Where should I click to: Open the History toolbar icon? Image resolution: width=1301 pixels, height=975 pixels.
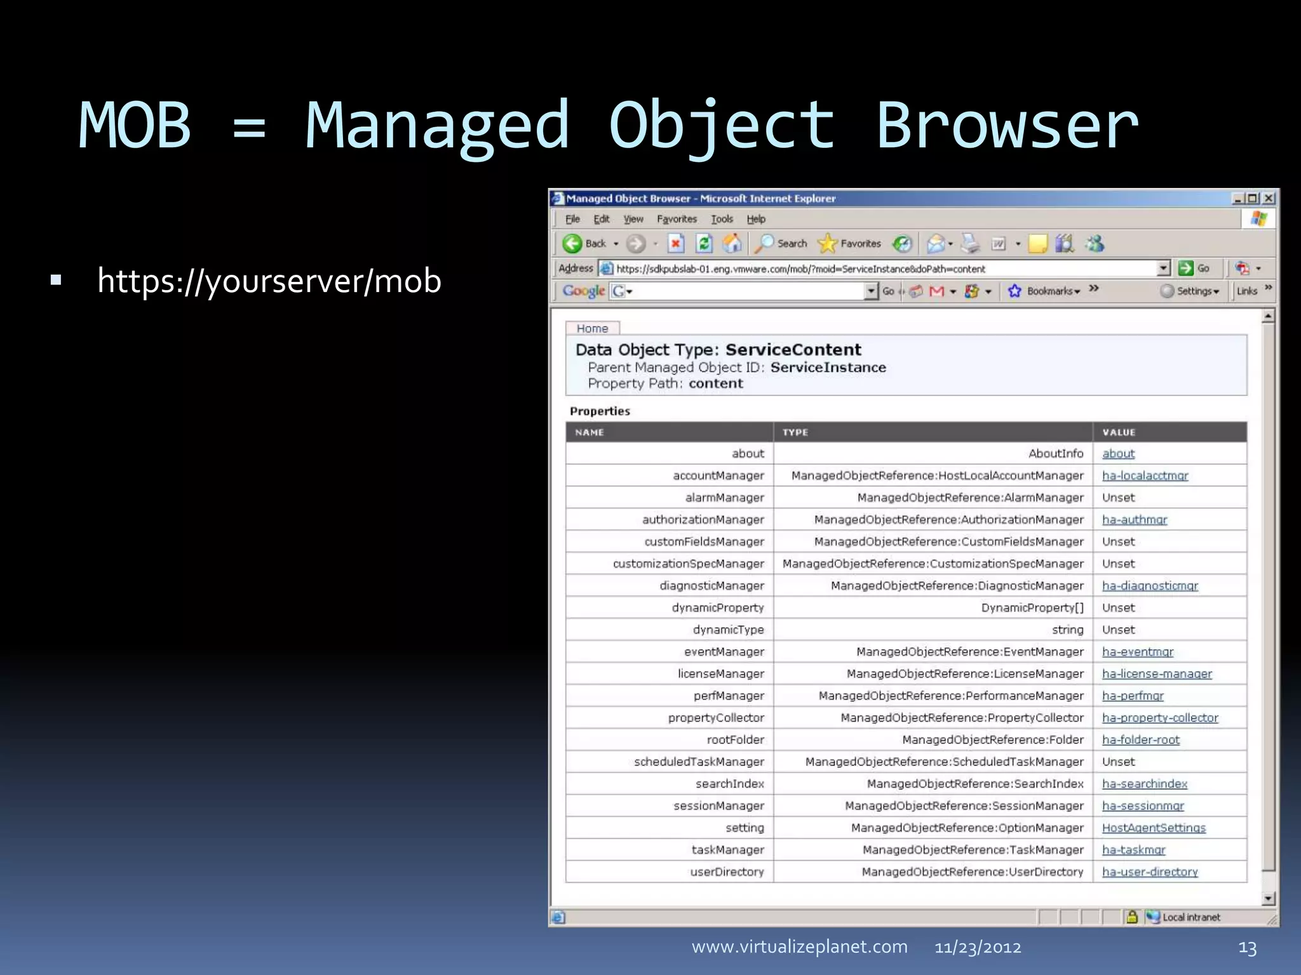pyautogui.click(x=902, y=244)
